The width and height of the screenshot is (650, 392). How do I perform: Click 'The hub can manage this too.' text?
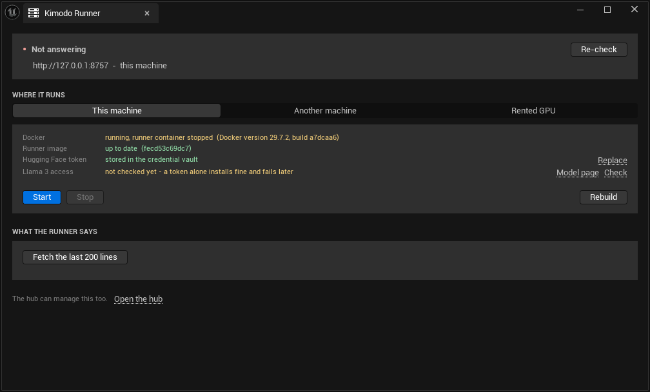(60, 299)
